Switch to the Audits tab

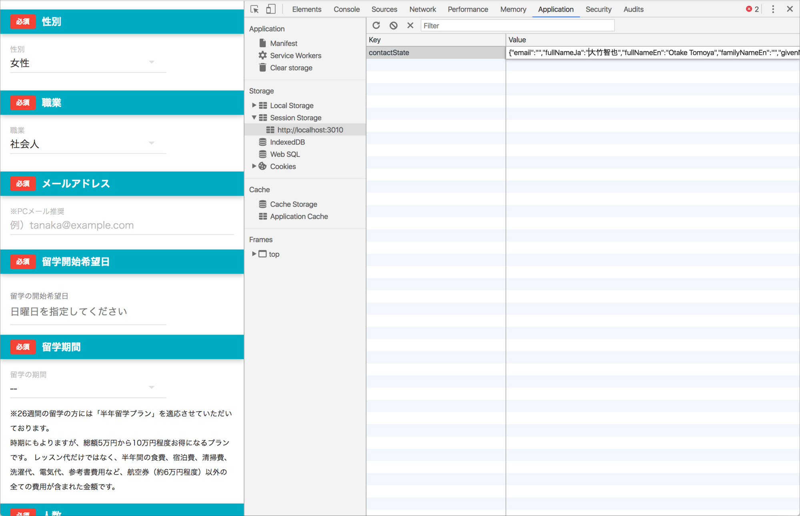(633, 9)
